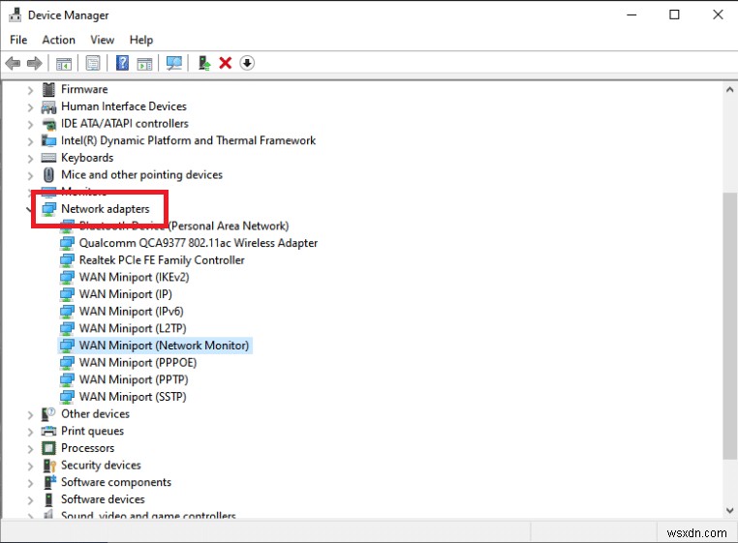Click the Software components icon
Screen dimensions: 738x543
click(x=49, y=482)
